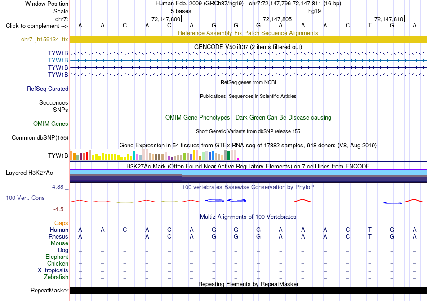Viewport: 427px width, 301px height.
Task: Click 'Multiz Alignments of 100 Vertebrates' title
Action: pyautogui.click(x=248, y=217)
